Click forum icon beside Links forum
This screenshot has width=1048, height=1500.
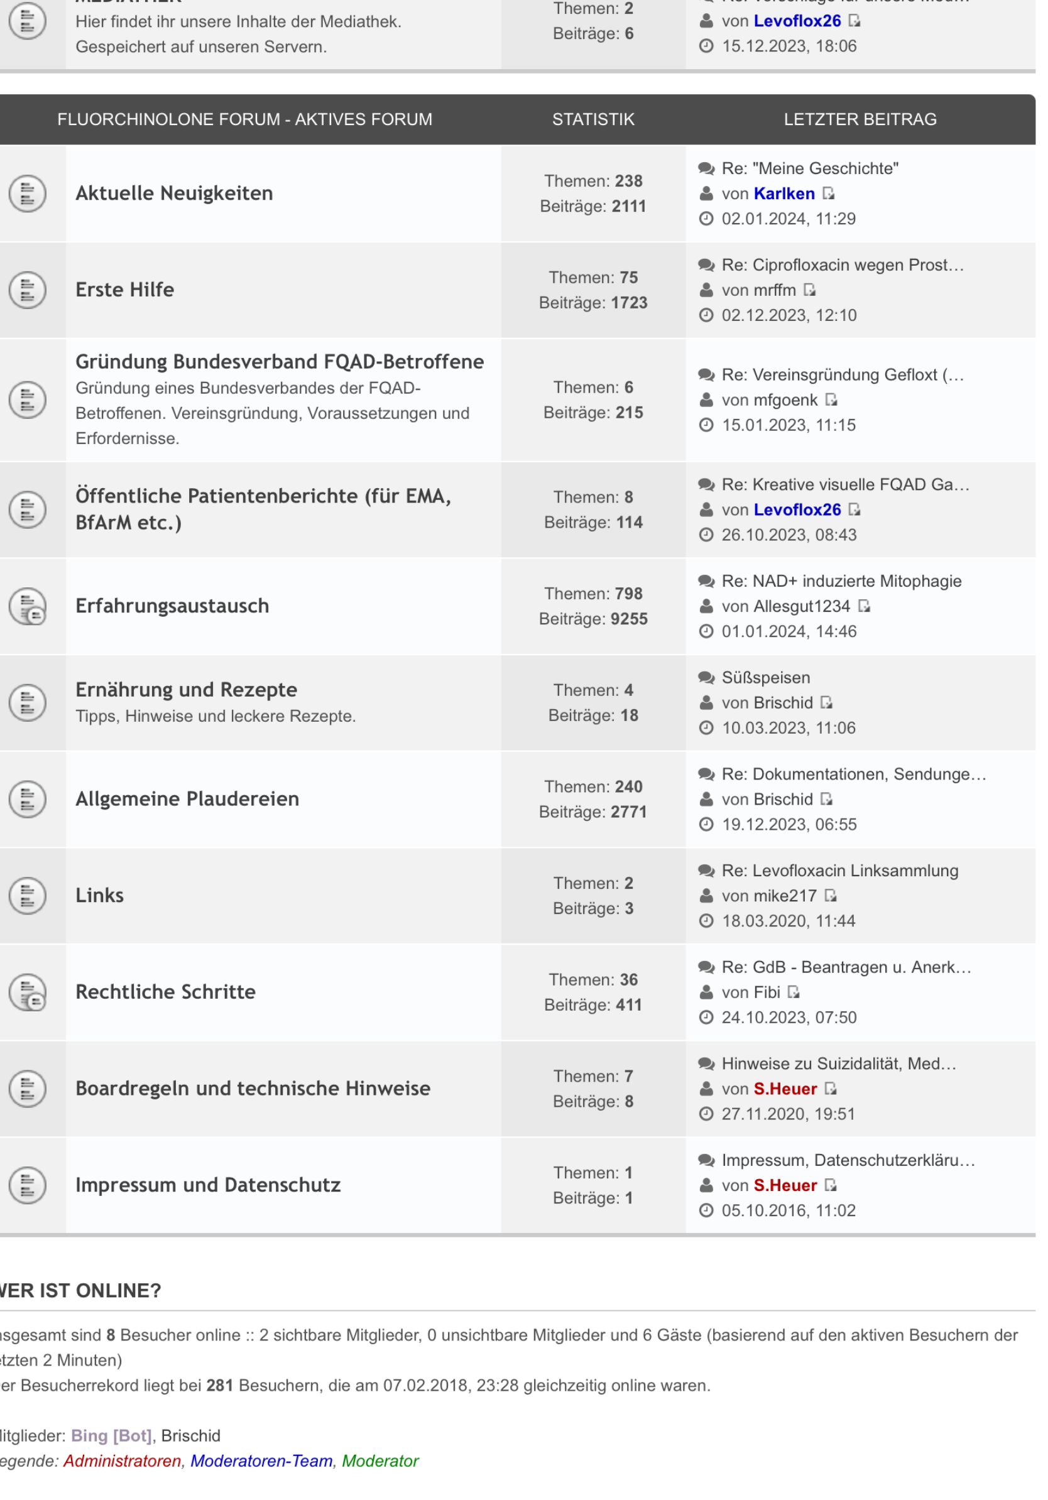[28, 896]
